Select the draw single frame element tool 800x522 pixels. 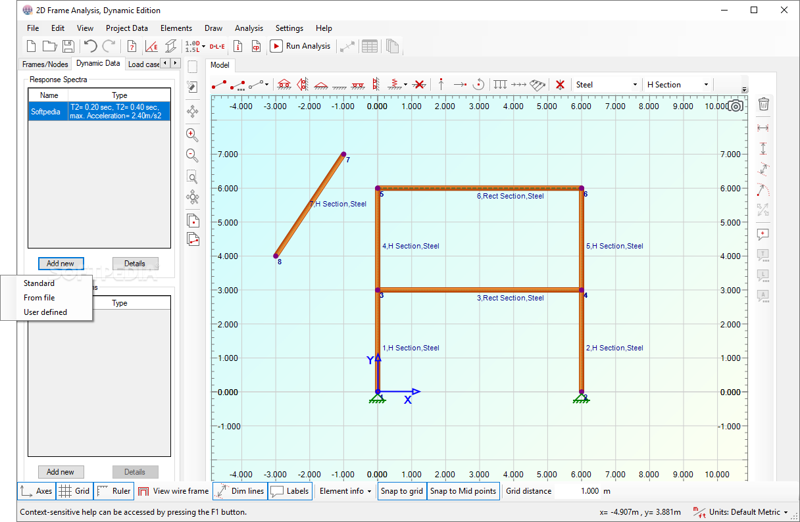[x=219, y=85]
